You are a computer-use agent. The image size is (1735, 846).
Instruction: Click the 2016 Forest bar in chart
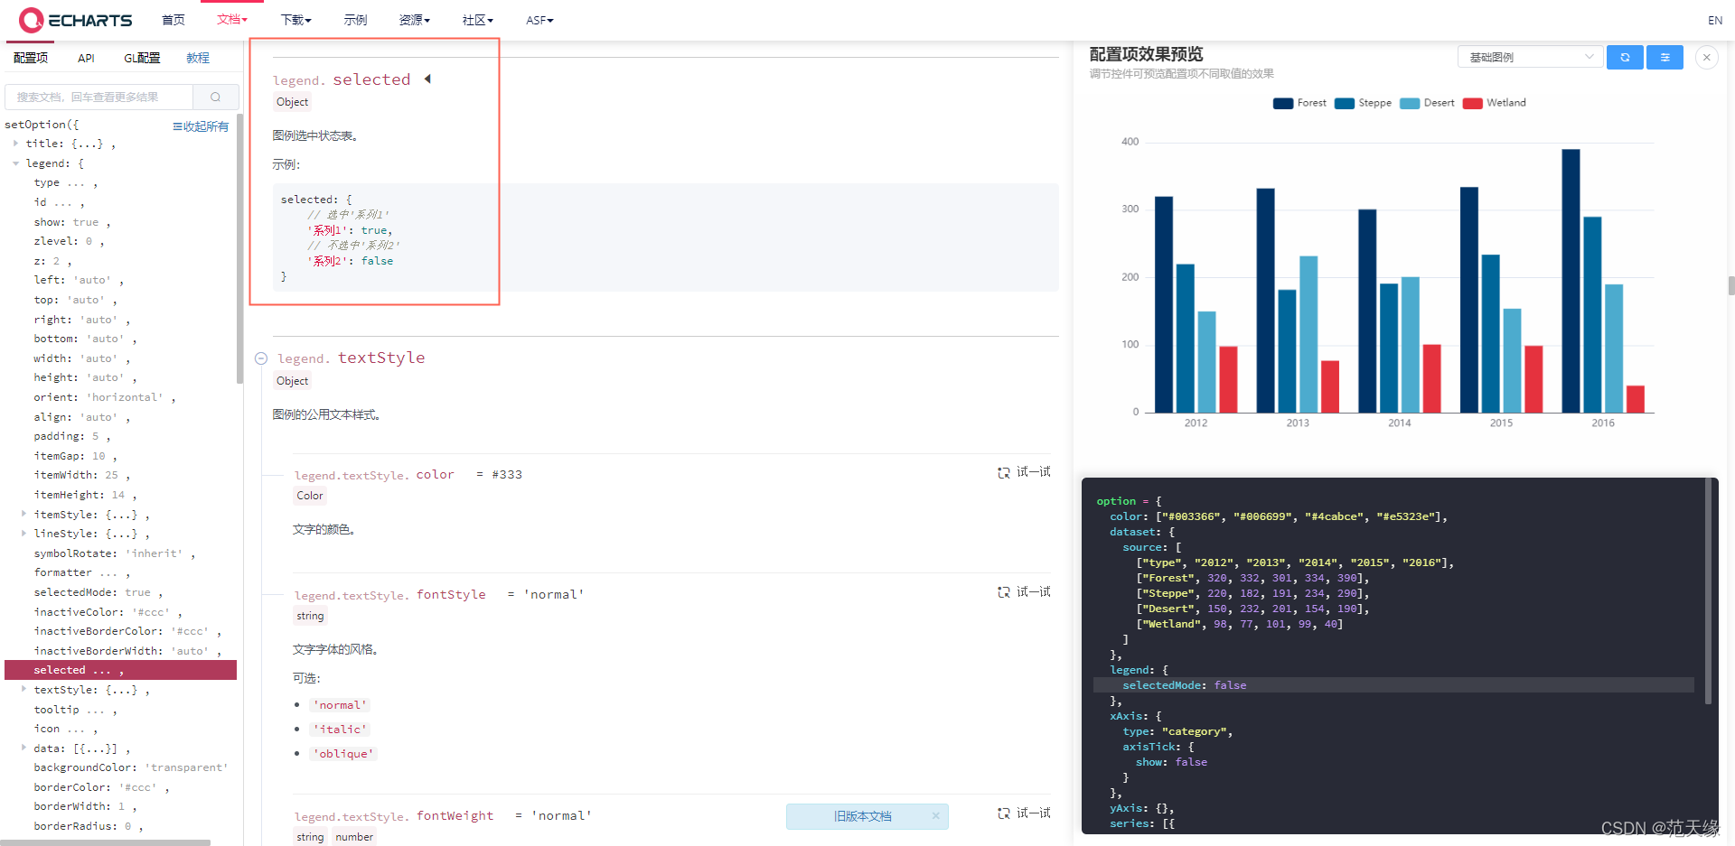click(x=1571, y=281)
